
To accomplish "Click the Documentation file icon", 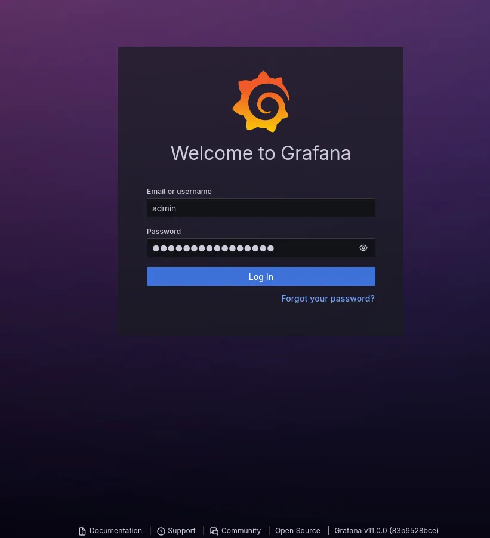I will tap(82, 531).
